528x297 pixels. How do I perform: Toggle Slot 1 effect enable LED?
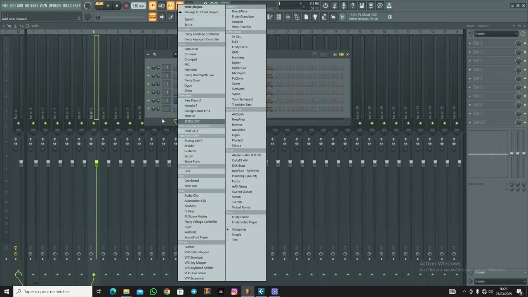coord(525,43)
